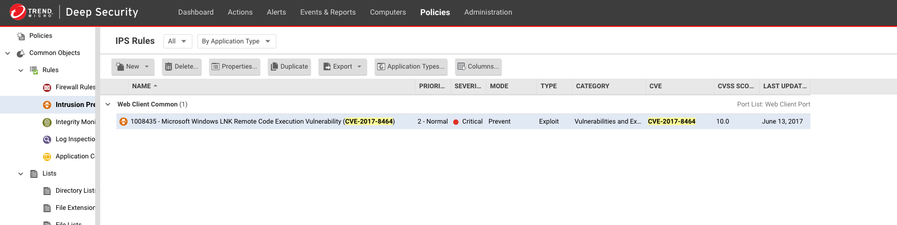
Task: Open the Administration section
Action: tap(488, 12)
